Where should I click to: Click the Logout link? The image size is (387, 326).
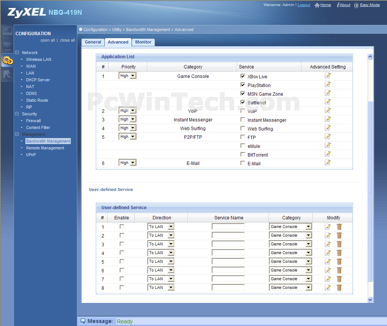point(304,5)
